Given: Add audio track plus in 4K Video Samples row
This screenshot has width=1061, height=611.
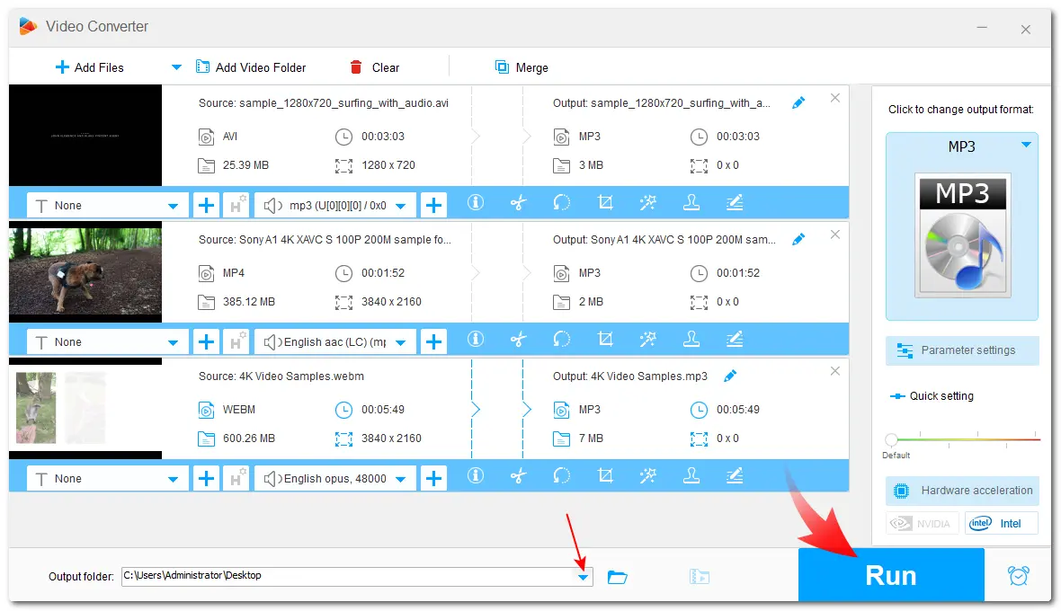Looking at the screenshot, I should [x=433, y=479].
